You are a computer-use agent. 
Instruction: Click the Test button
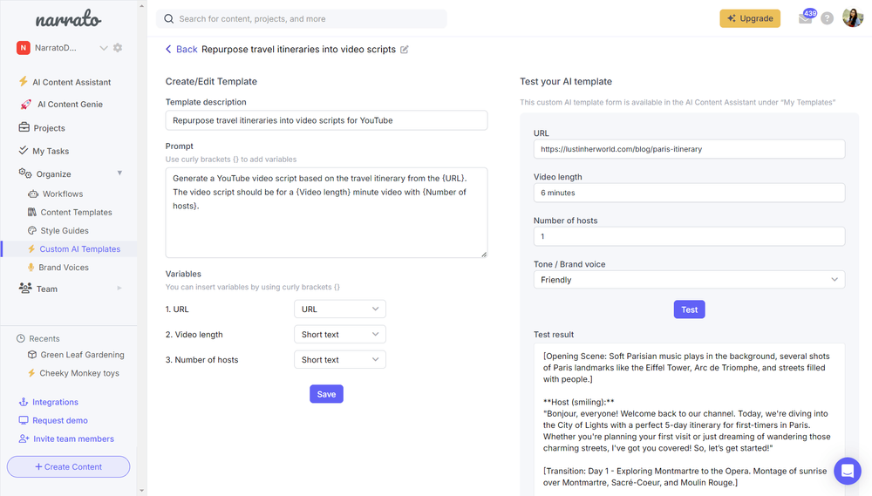pyautogui.click(x=689, y=309)
